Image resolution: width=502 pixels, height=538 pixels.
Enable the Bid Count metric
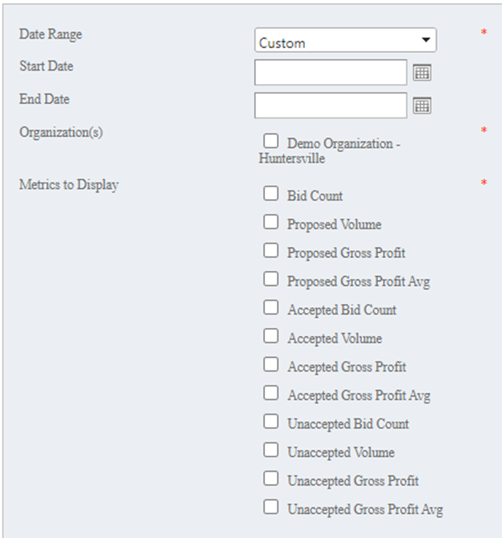click(271, 193)
